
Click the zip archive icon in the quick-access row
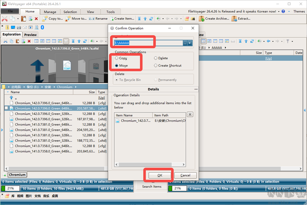pos(7,27)
